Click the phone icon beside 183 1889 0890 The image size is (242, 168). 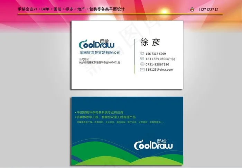coord(142,59)
